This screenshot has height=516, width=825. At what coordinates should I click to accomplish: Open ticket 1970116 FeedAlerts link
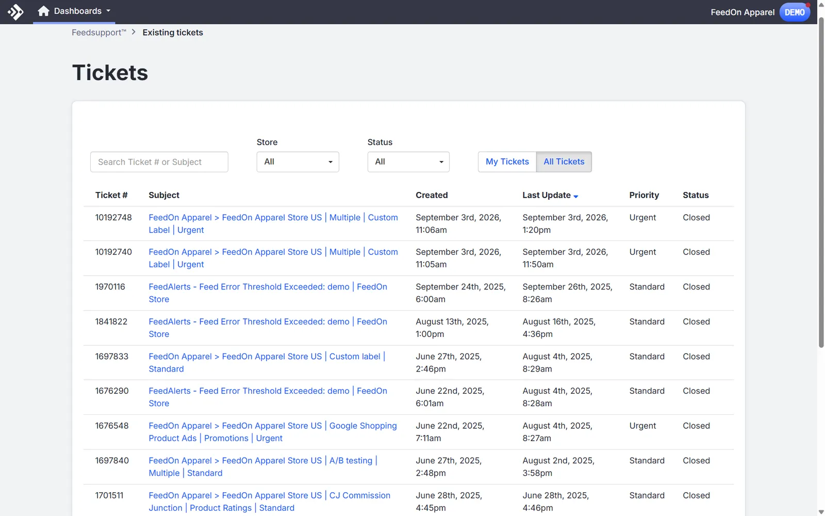pyautogui.click(x=268, y=293)
